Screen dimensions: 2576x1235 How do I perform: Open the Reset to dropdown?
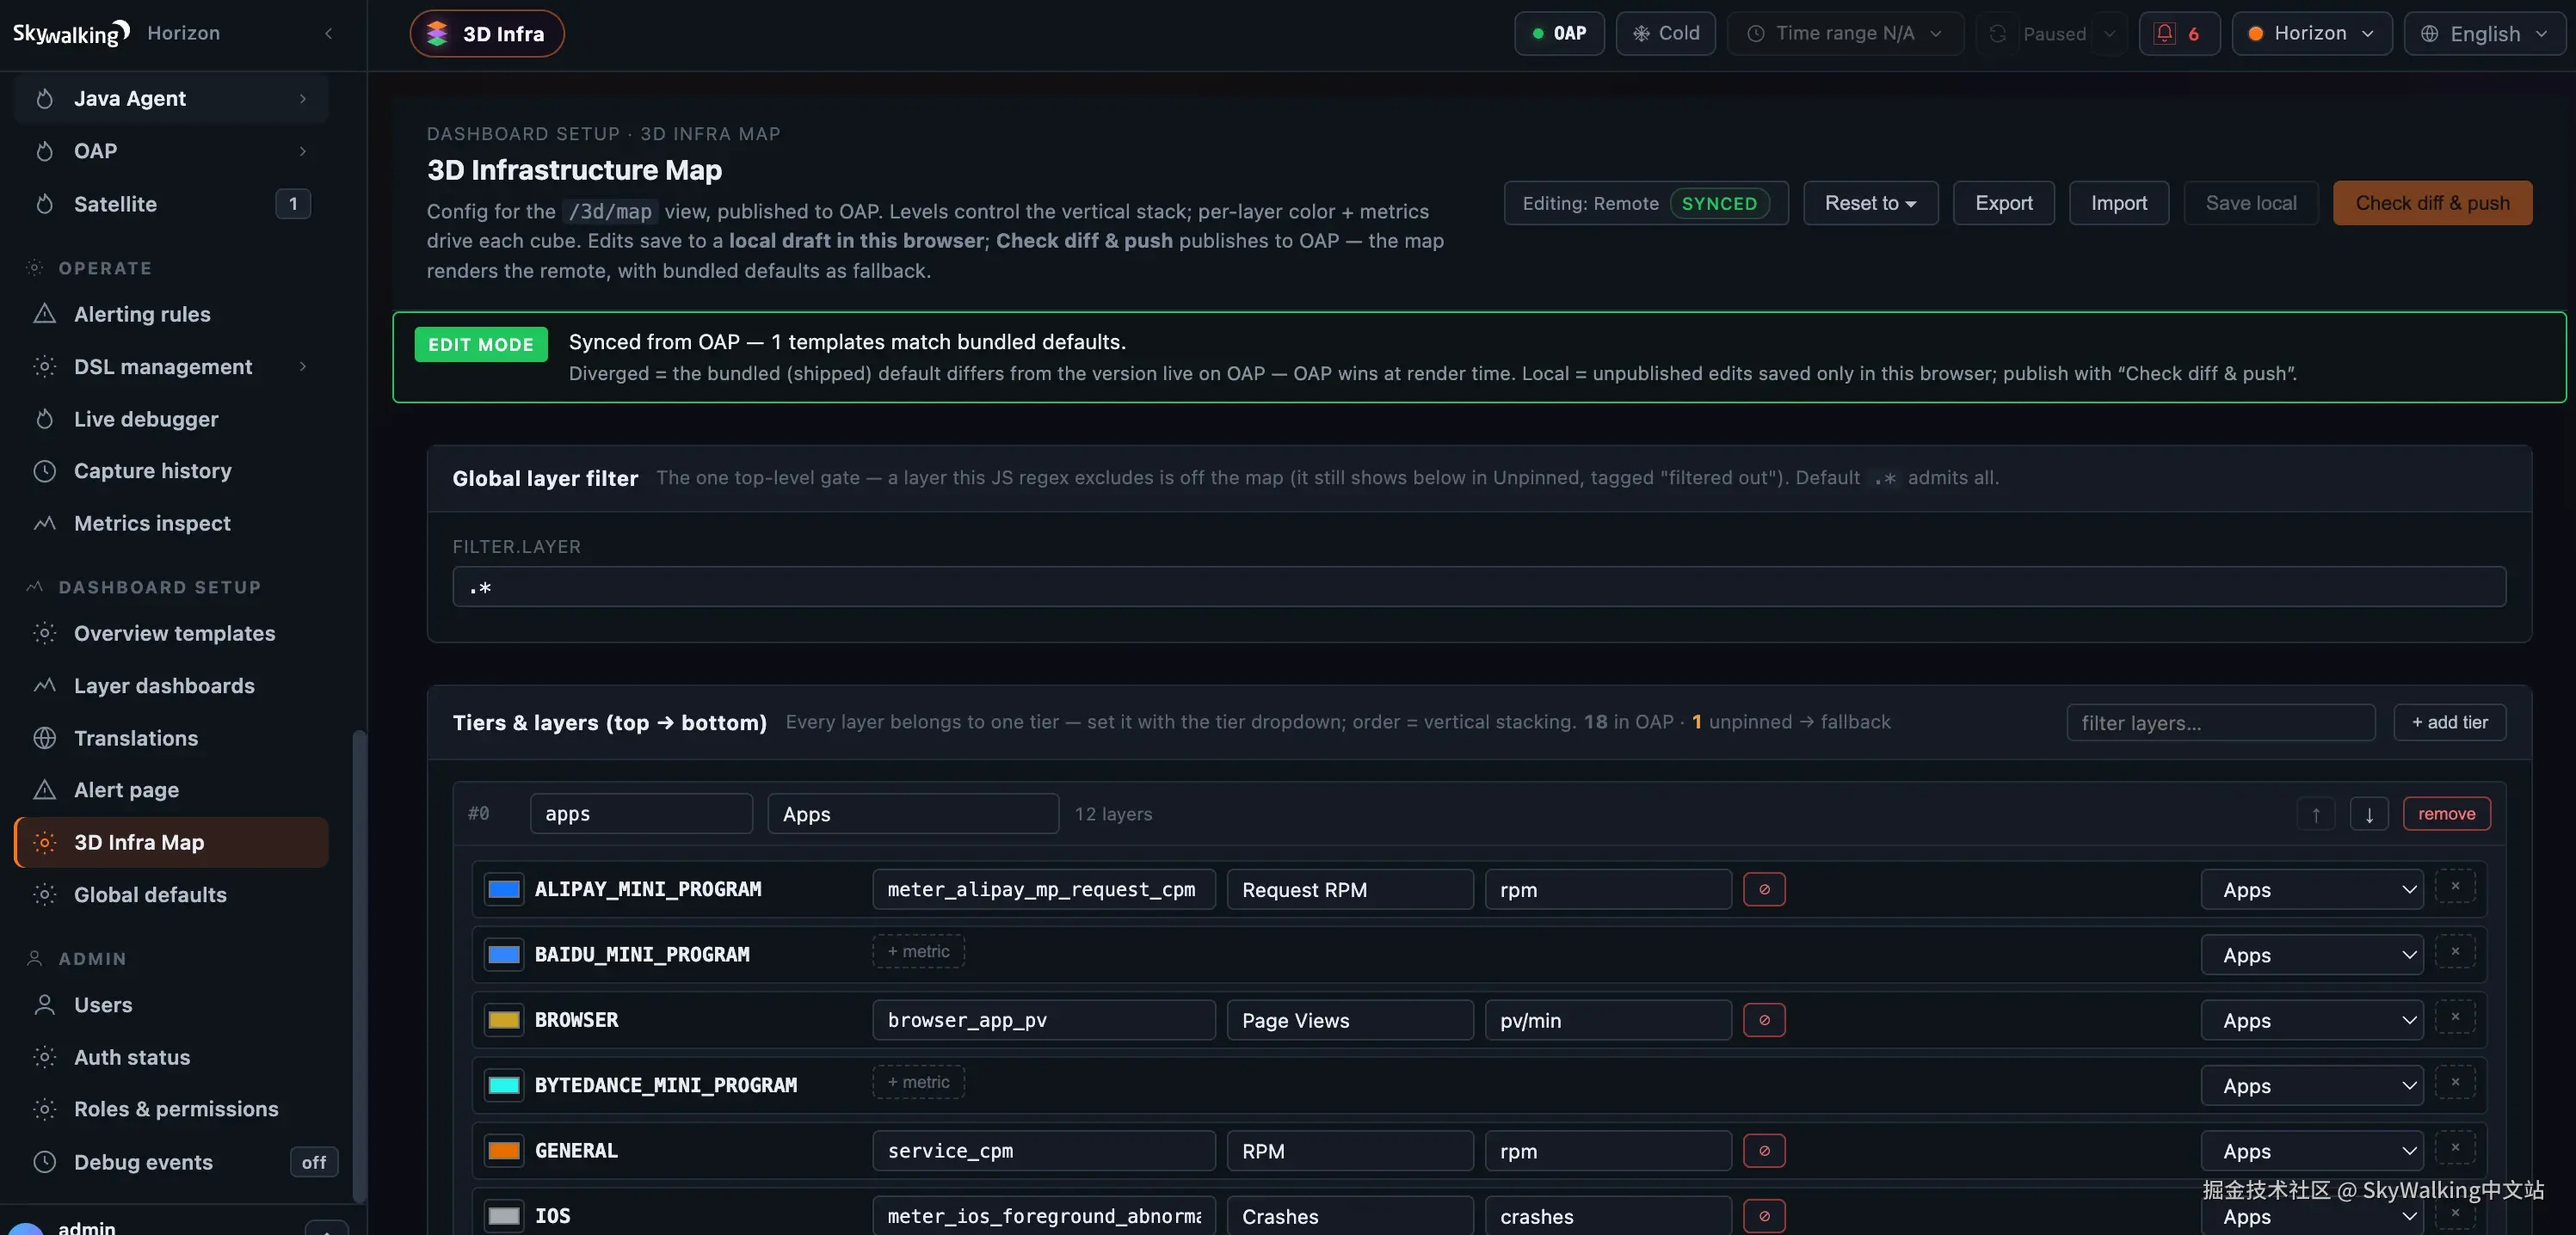[1870, 203]
